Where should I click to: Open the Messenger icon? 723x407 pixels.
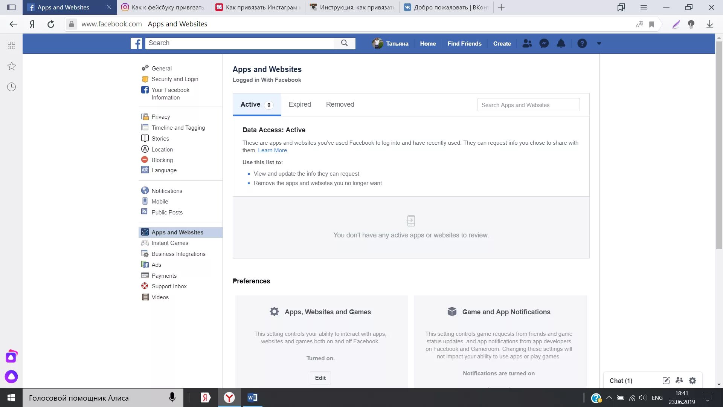pyautogui.click(x=544, y=43)
